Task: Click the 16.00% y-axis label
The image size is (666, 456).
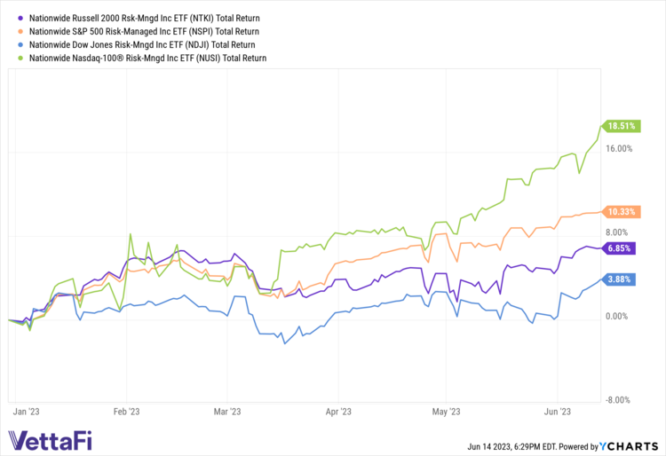Action: tap(618, 149)
